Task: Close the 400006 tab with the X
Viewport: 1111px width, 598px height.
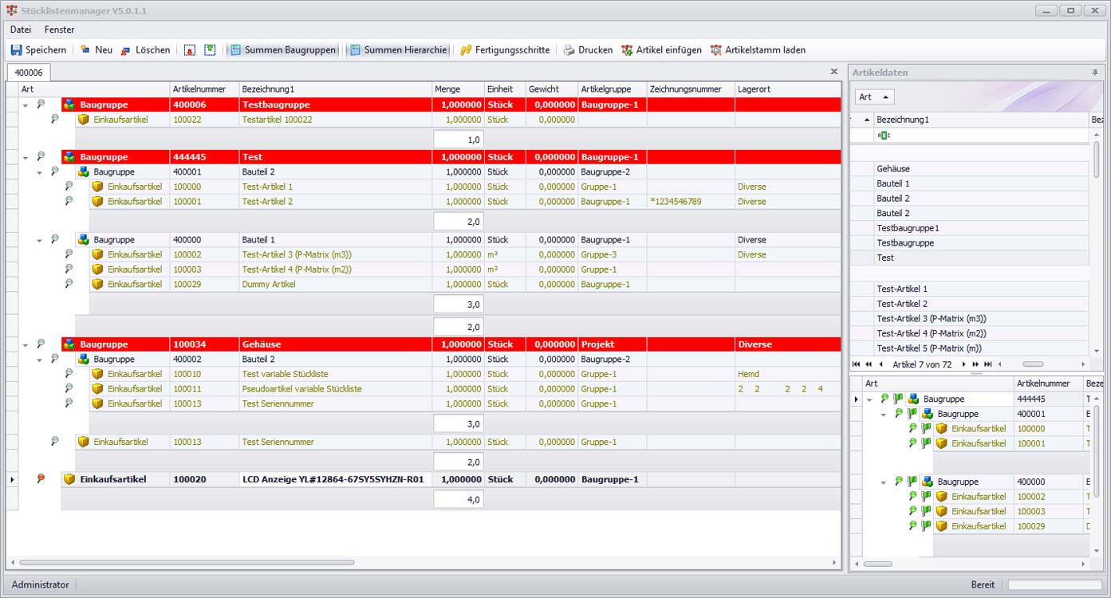Action: pos(834,72)
